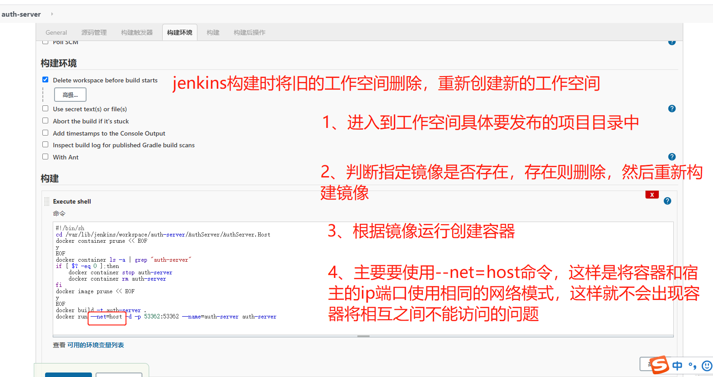Click the 'cd /var/lib/jenkins/workspace' script line
713x377 pixels.
pos(163,235)
